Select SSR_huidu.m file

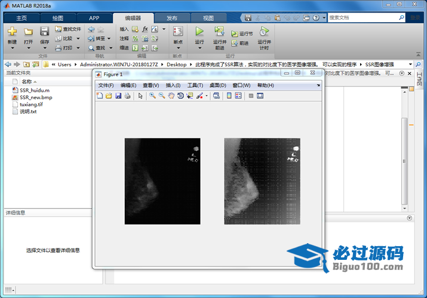pos(35,90)
